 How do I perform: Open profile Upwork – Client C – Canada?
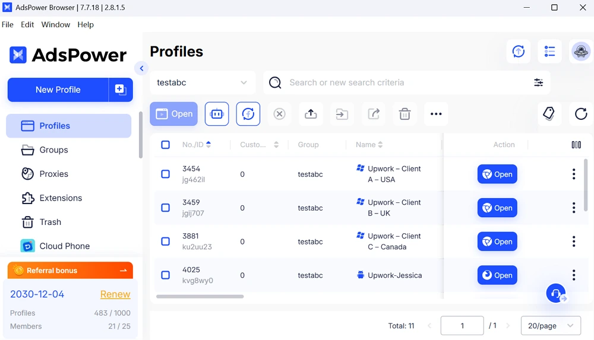click(x=497, y=242)
